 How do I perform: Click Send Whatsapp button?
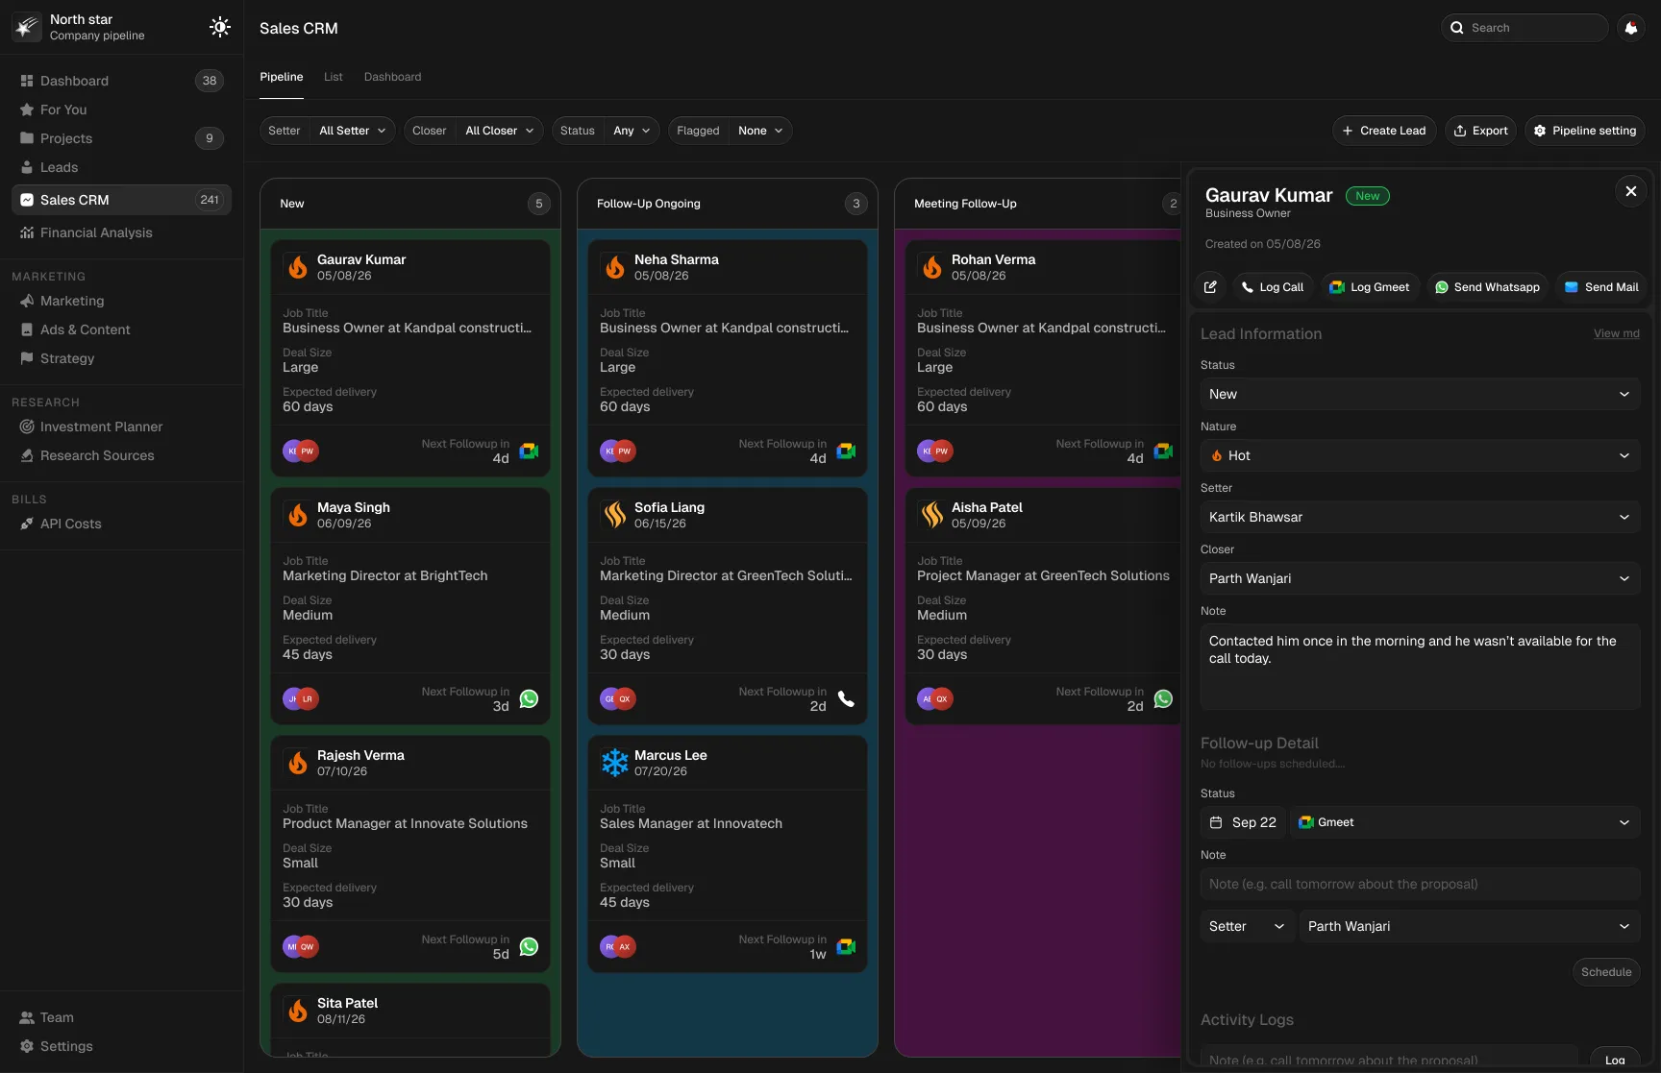pyautogui.click(x=1487, y=287)
